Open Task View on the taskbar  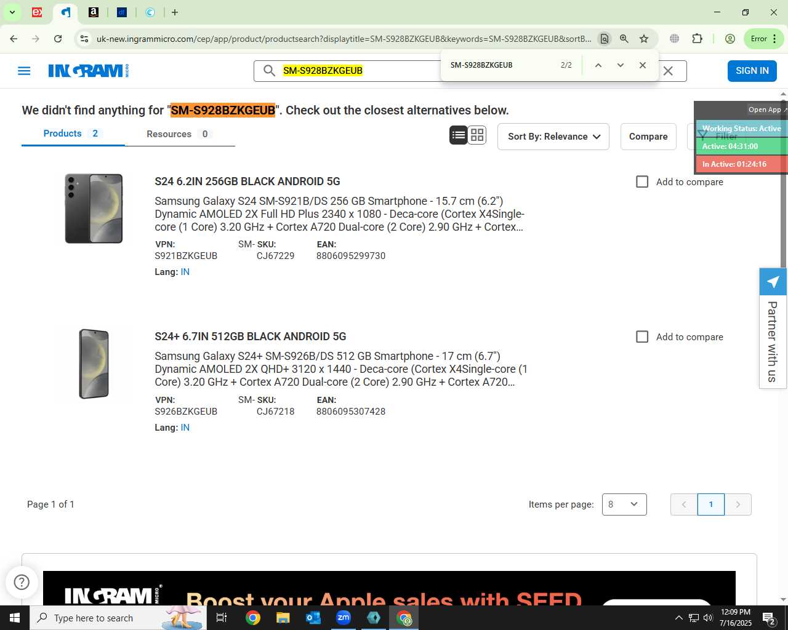point(222,618)
